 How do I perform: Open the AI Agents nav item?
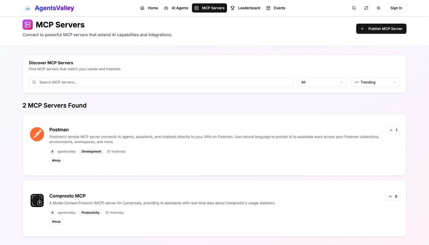point(176,8)
